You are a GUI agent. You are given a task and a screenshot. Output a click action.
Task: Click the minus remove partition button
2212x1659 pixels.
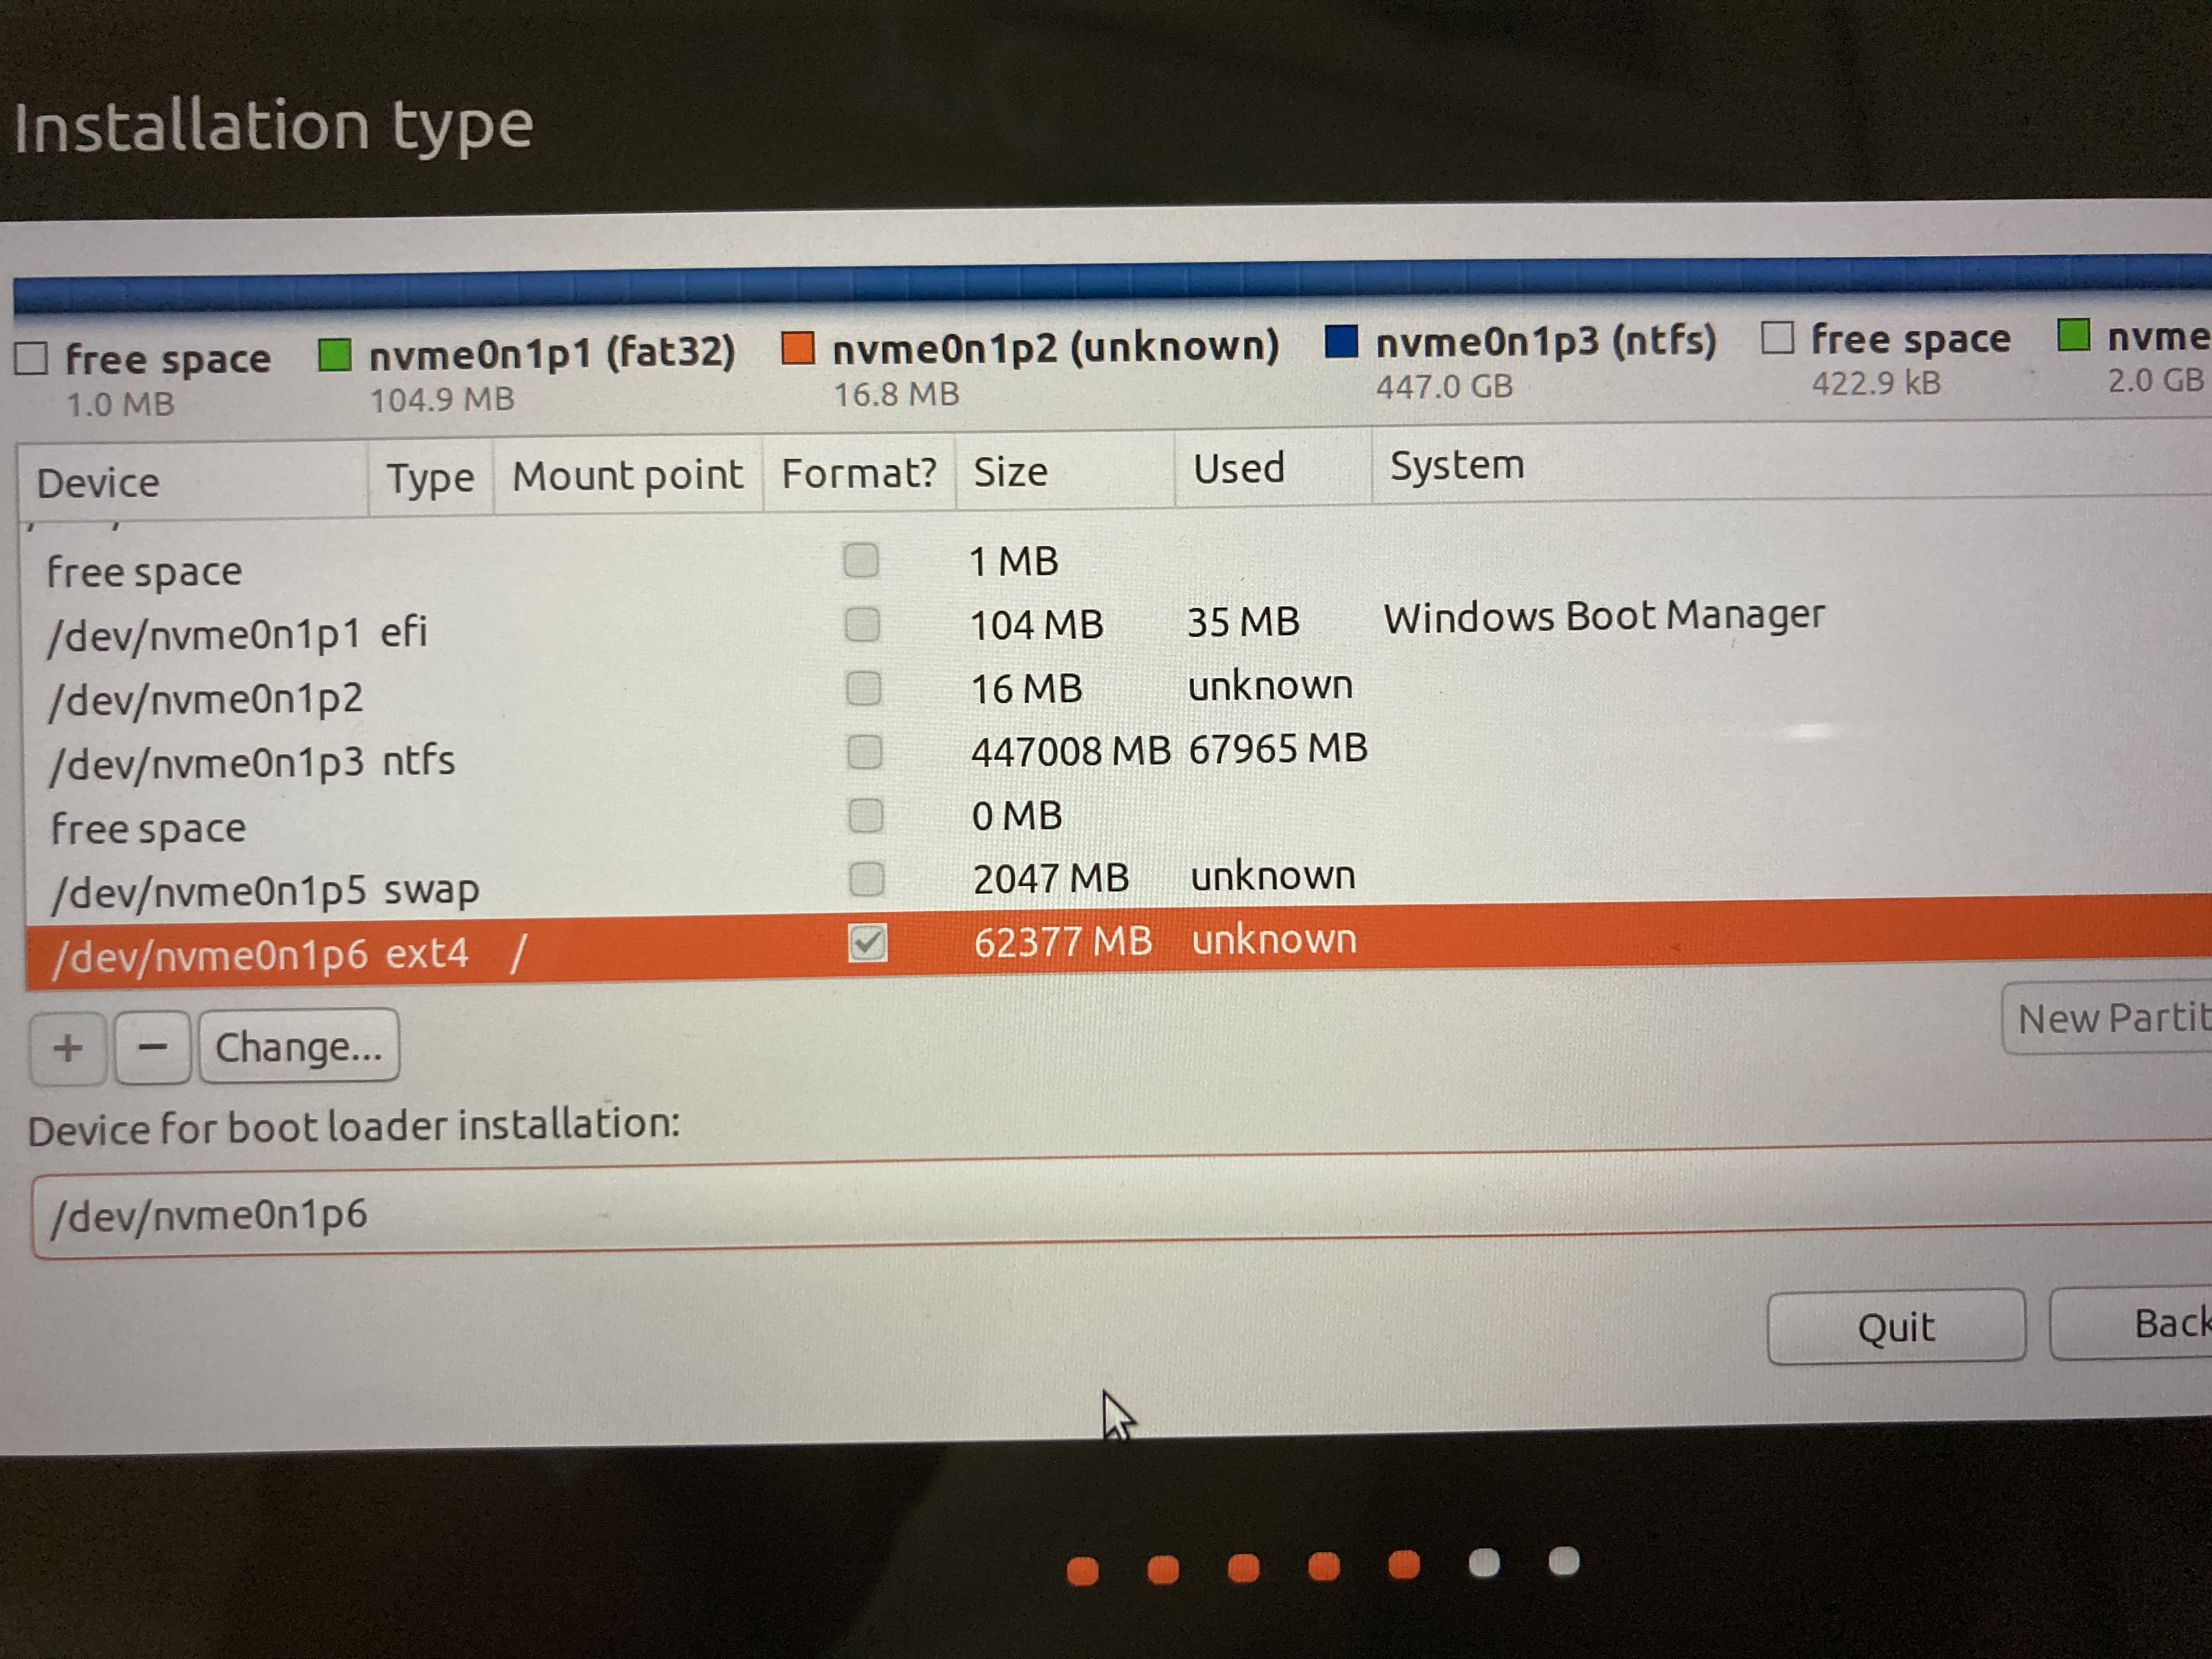click(x=152, y=1048)
